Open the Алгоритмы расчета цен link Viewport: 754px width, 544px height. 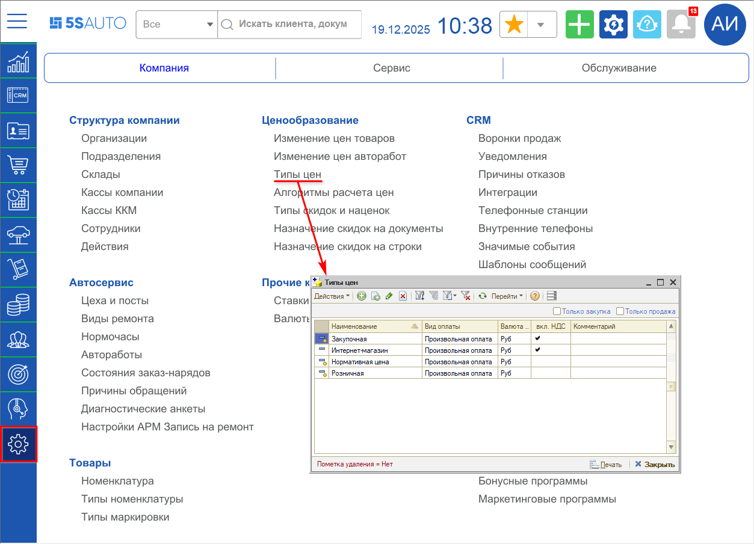(333, 192)
